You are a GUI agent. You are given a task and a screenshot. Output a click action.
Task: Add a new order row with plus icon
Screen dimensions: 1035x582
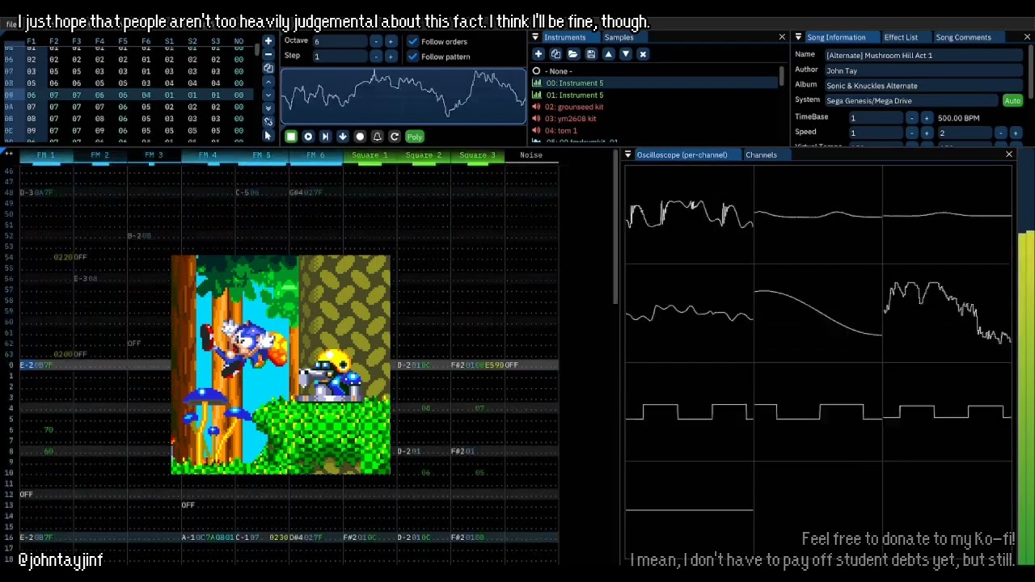(268, 40)
